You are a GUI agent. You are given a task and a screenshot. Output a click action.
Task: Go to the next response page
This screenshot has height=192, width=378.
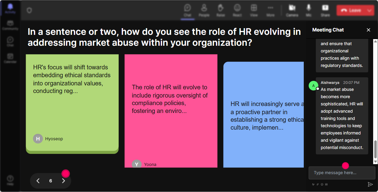coord(63,181)
